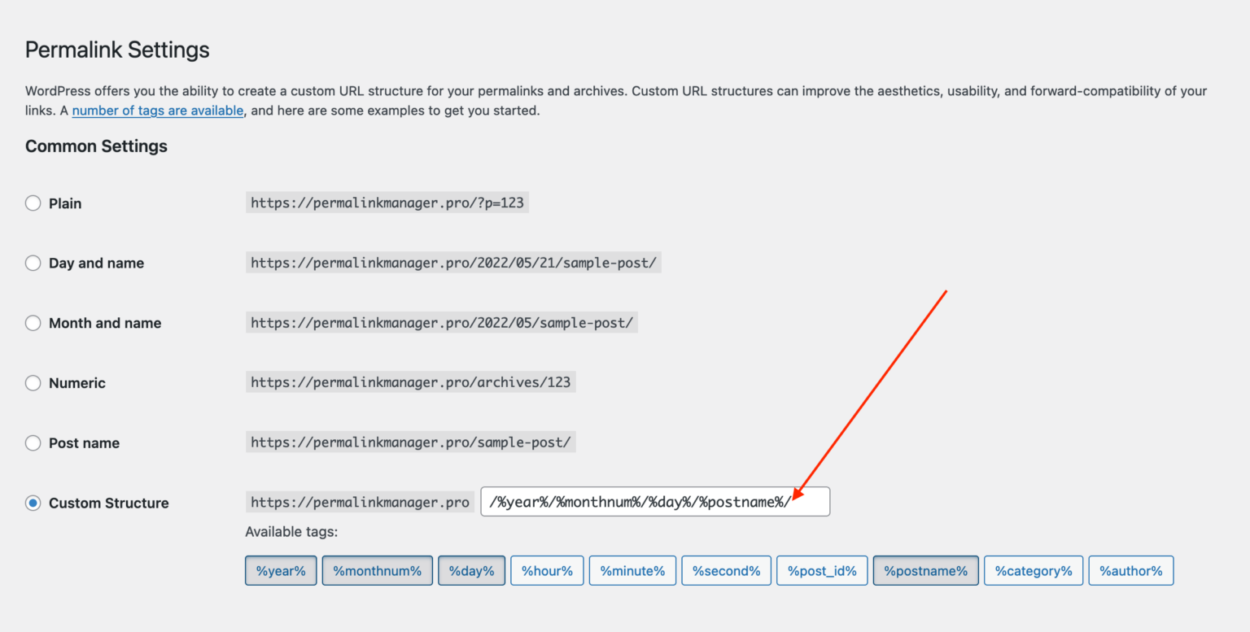1250x632 pixels.
Task: Open the number of tags are available link
Action: [157, 110]
